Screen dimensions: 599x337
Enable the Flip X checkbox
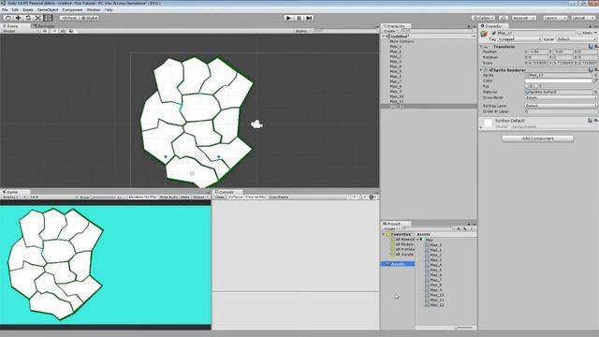tap(527, 86)
